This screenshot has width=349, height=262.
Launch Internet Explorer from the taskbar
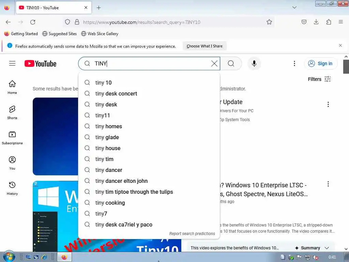click(44, 257)
